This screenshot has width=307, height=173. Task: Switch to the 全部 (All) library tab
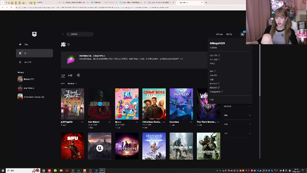point(63,75)
